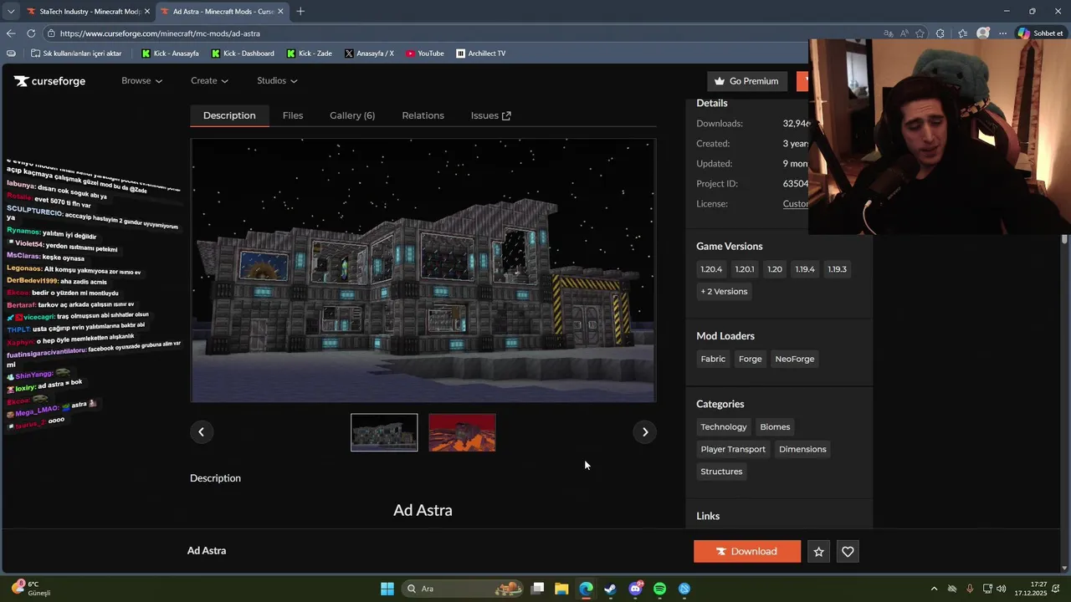The height and width of the screenshot is (602, 1071).
Task: Open a new browser tab
Action: 300,11
